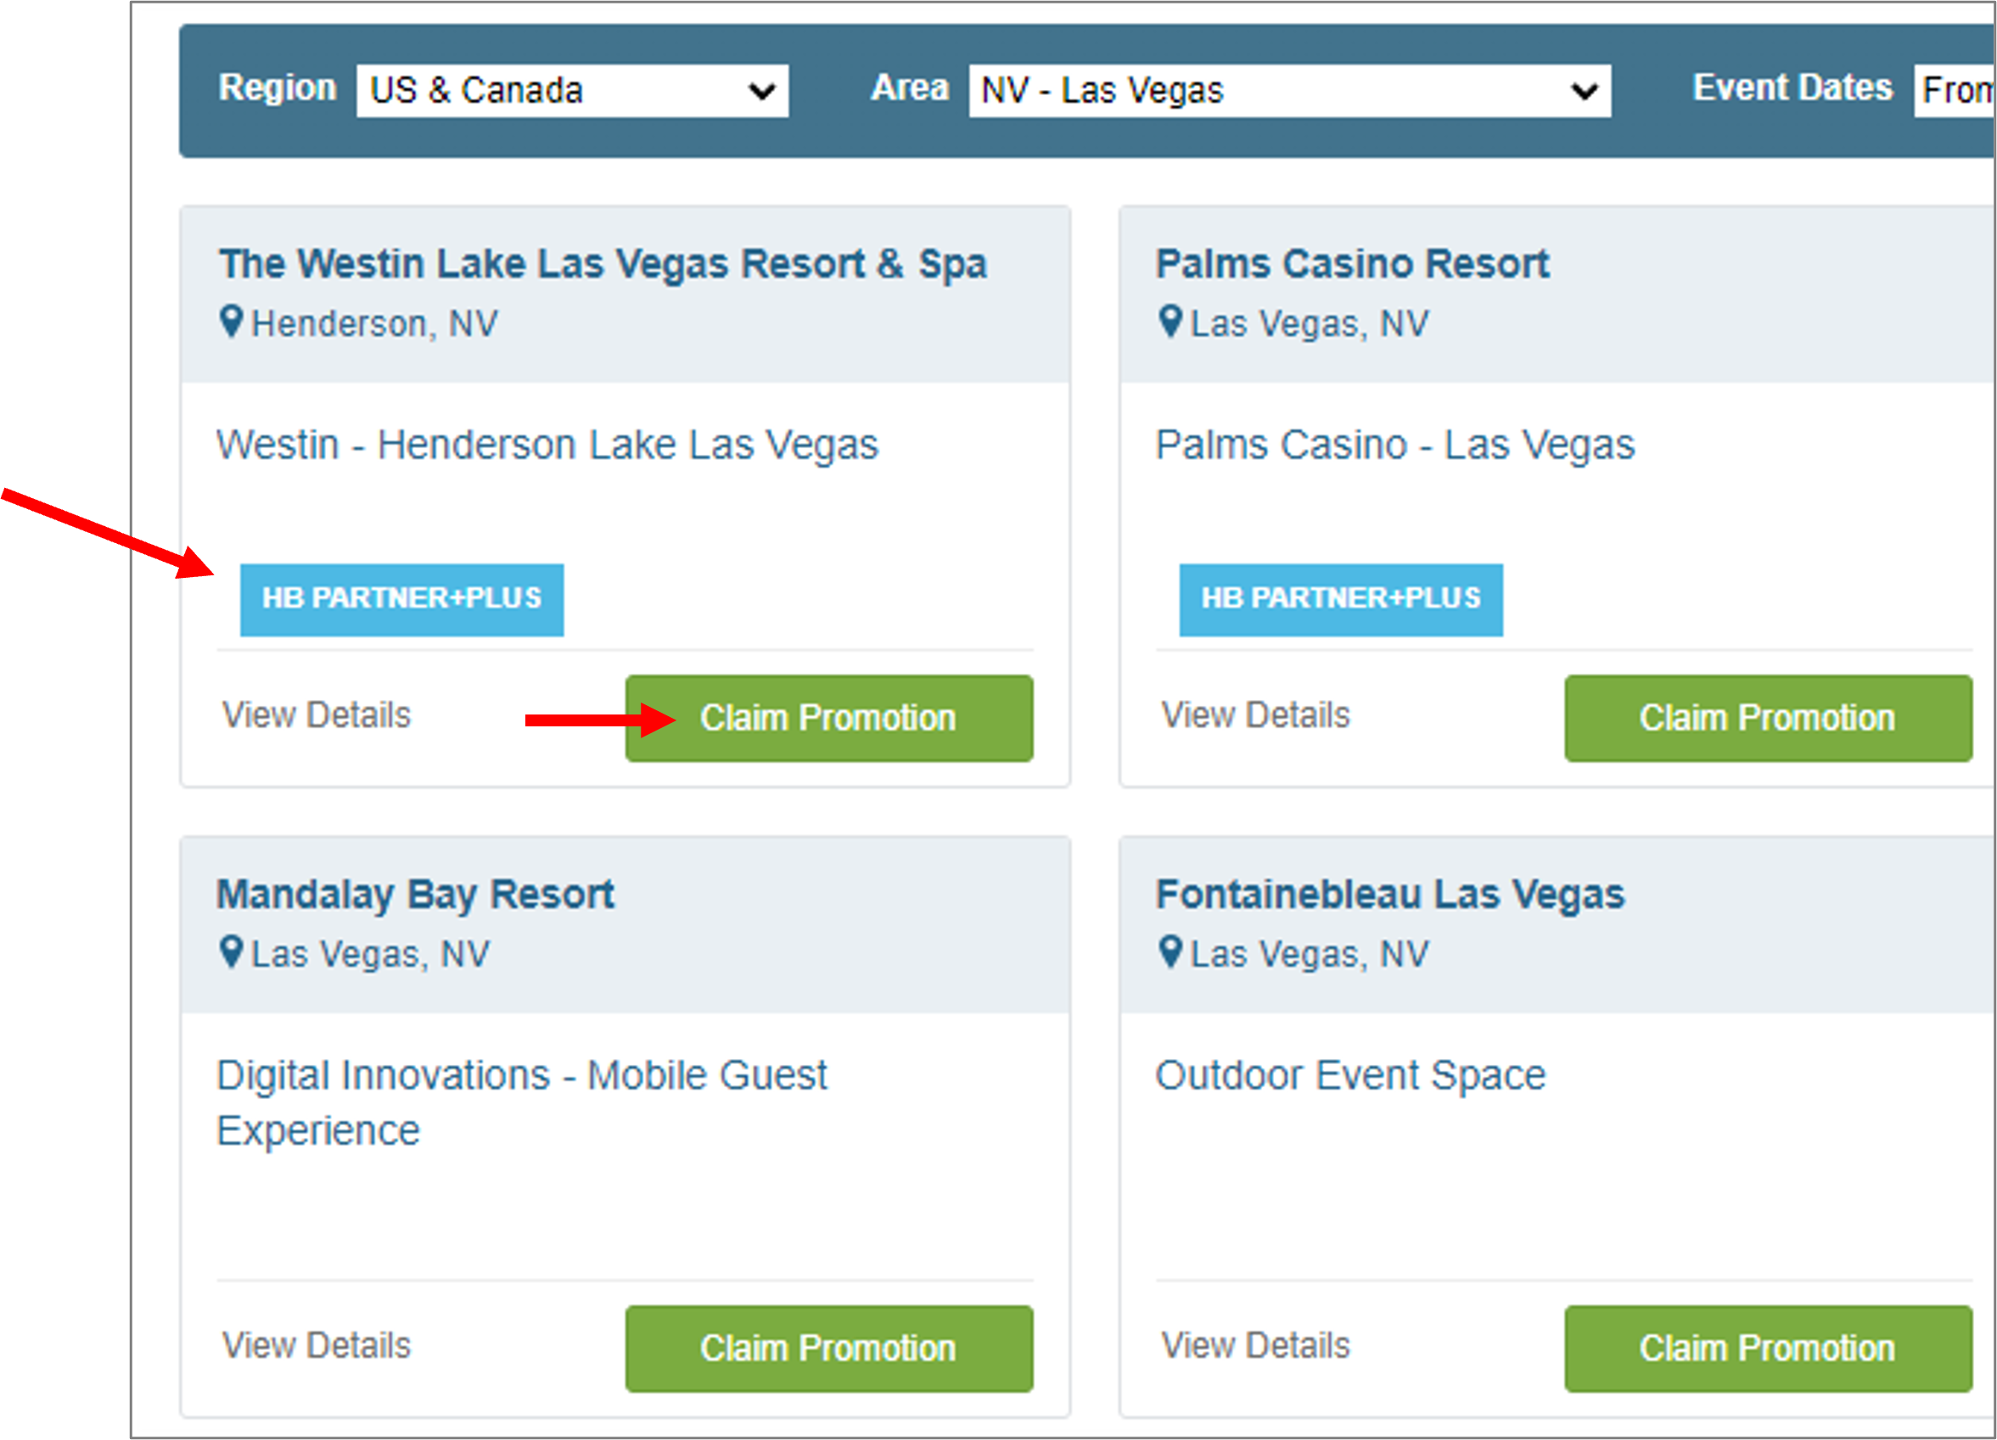The image size is (1997, 1440).
Task: Open the Region dropdown
Action: 571,91
